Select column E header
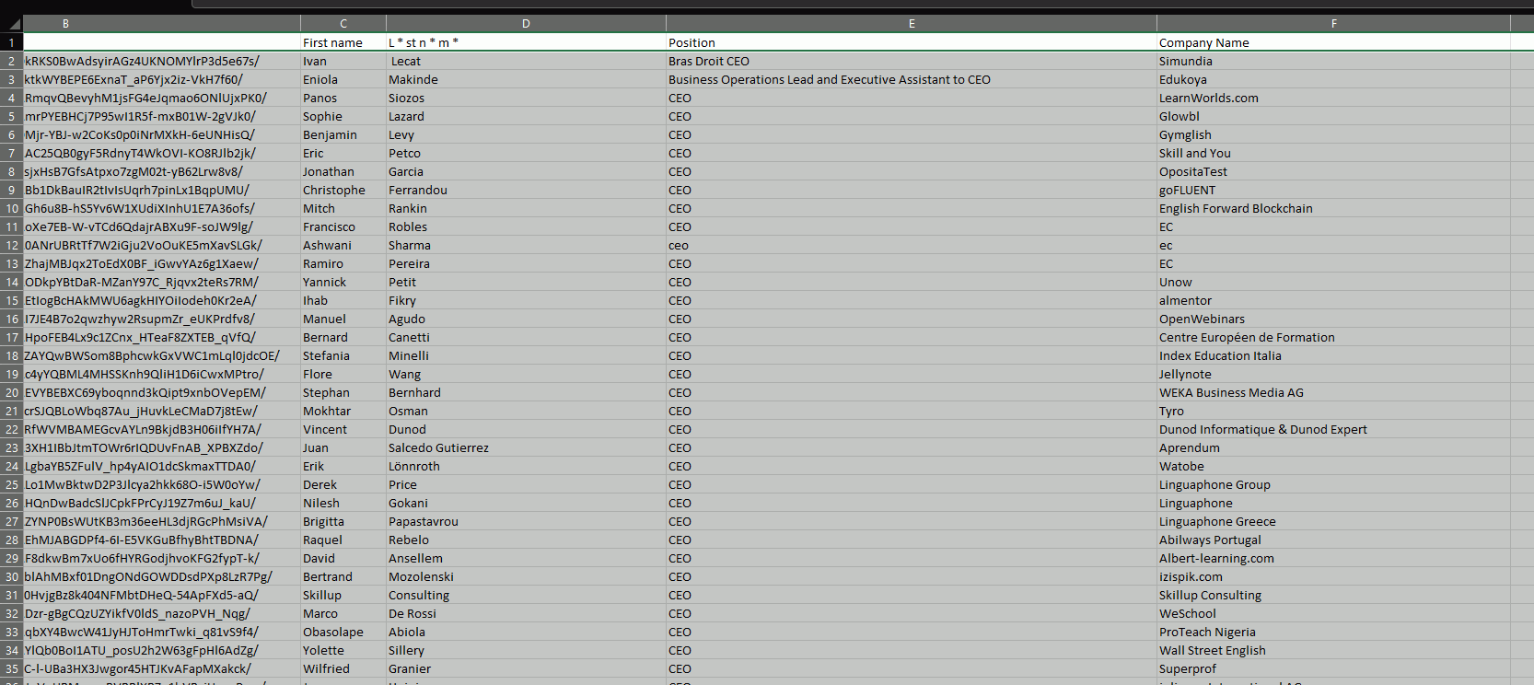Screen dimensions: 1534x685 912,24
